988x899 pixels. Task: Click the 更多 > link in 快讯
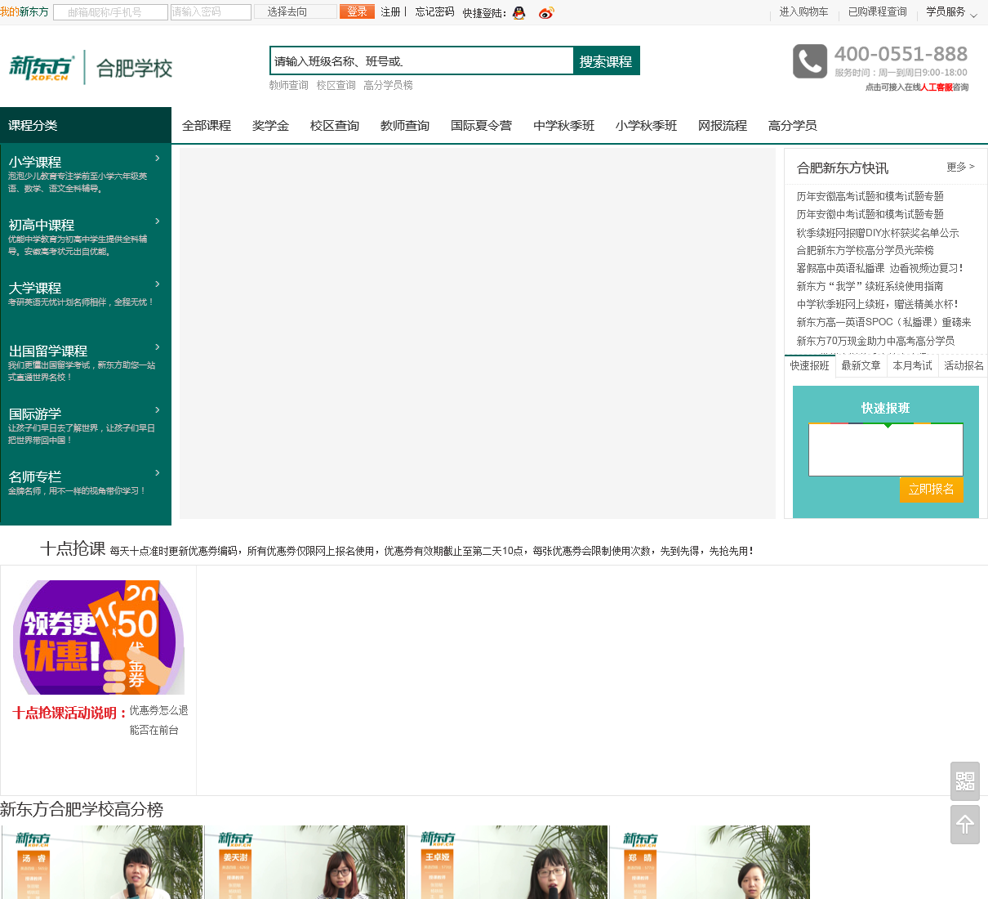[960, 167]
